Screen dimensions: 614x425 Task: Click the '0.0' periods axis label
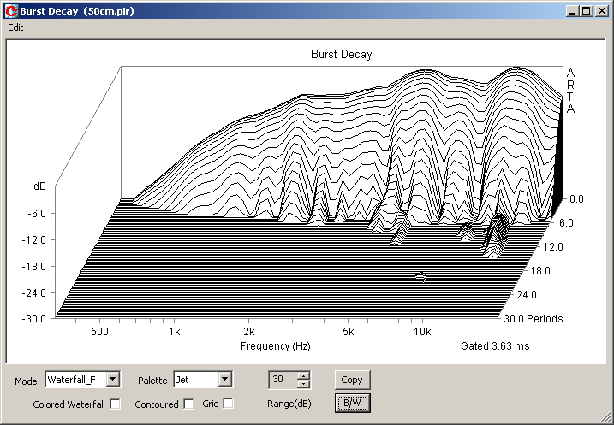(576, 199)
